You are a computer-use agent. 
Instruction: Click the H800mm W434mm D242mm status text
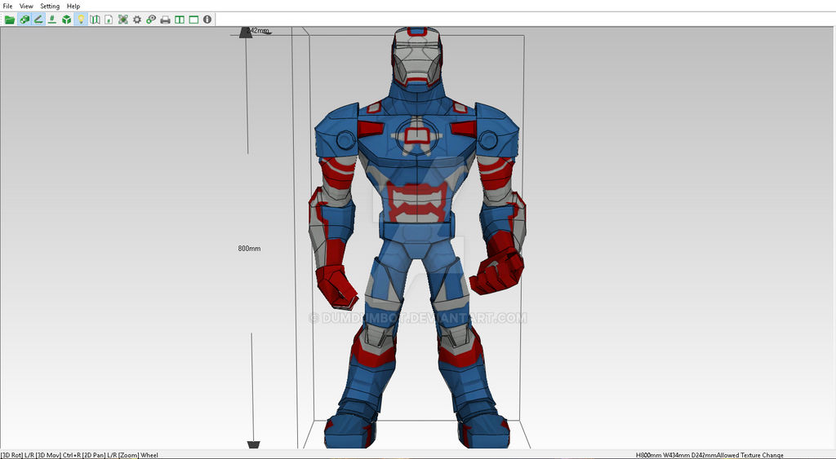pos(676,455)
